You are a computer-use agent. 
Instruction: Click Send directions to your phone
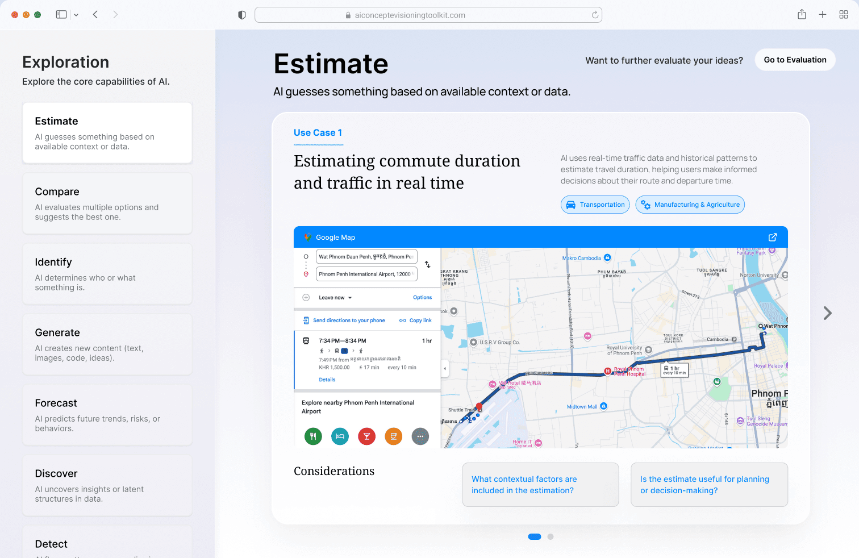(344, 320)
